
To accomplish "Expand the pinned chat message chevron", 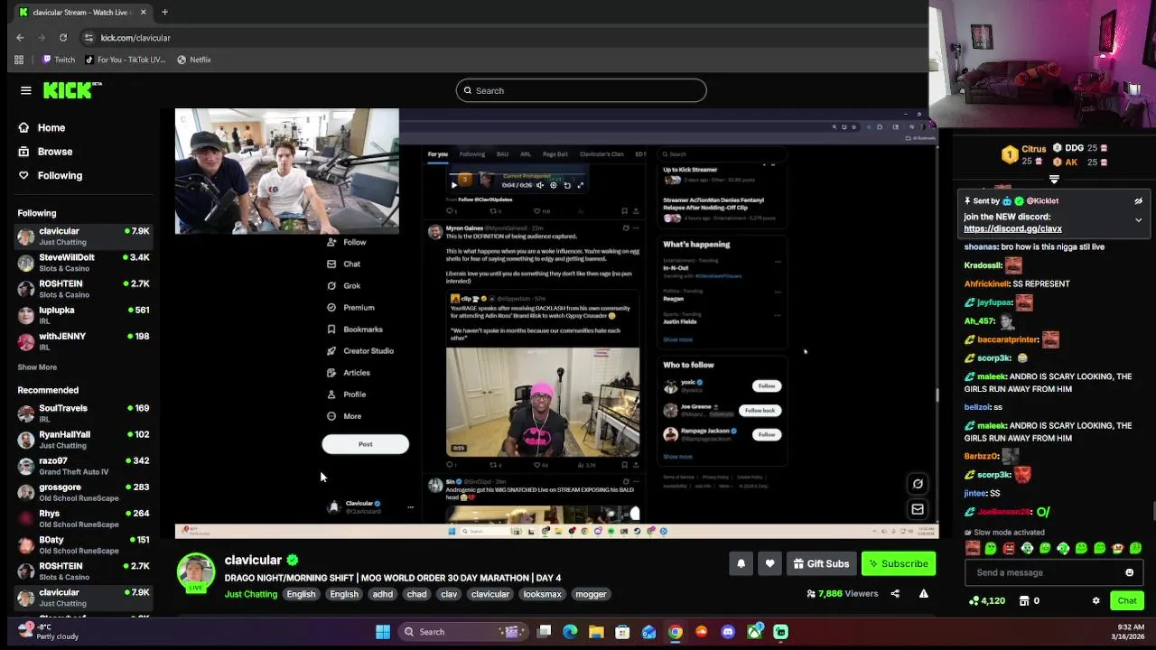I will 1138,220.
